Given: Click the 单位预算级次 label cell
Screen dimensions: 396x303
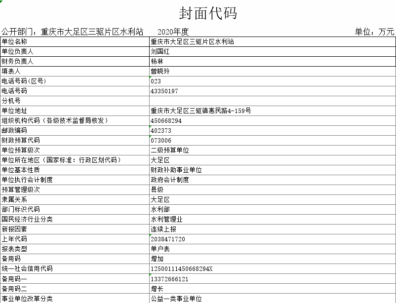Looking at the screenshot, I should [x=75, y=150].
